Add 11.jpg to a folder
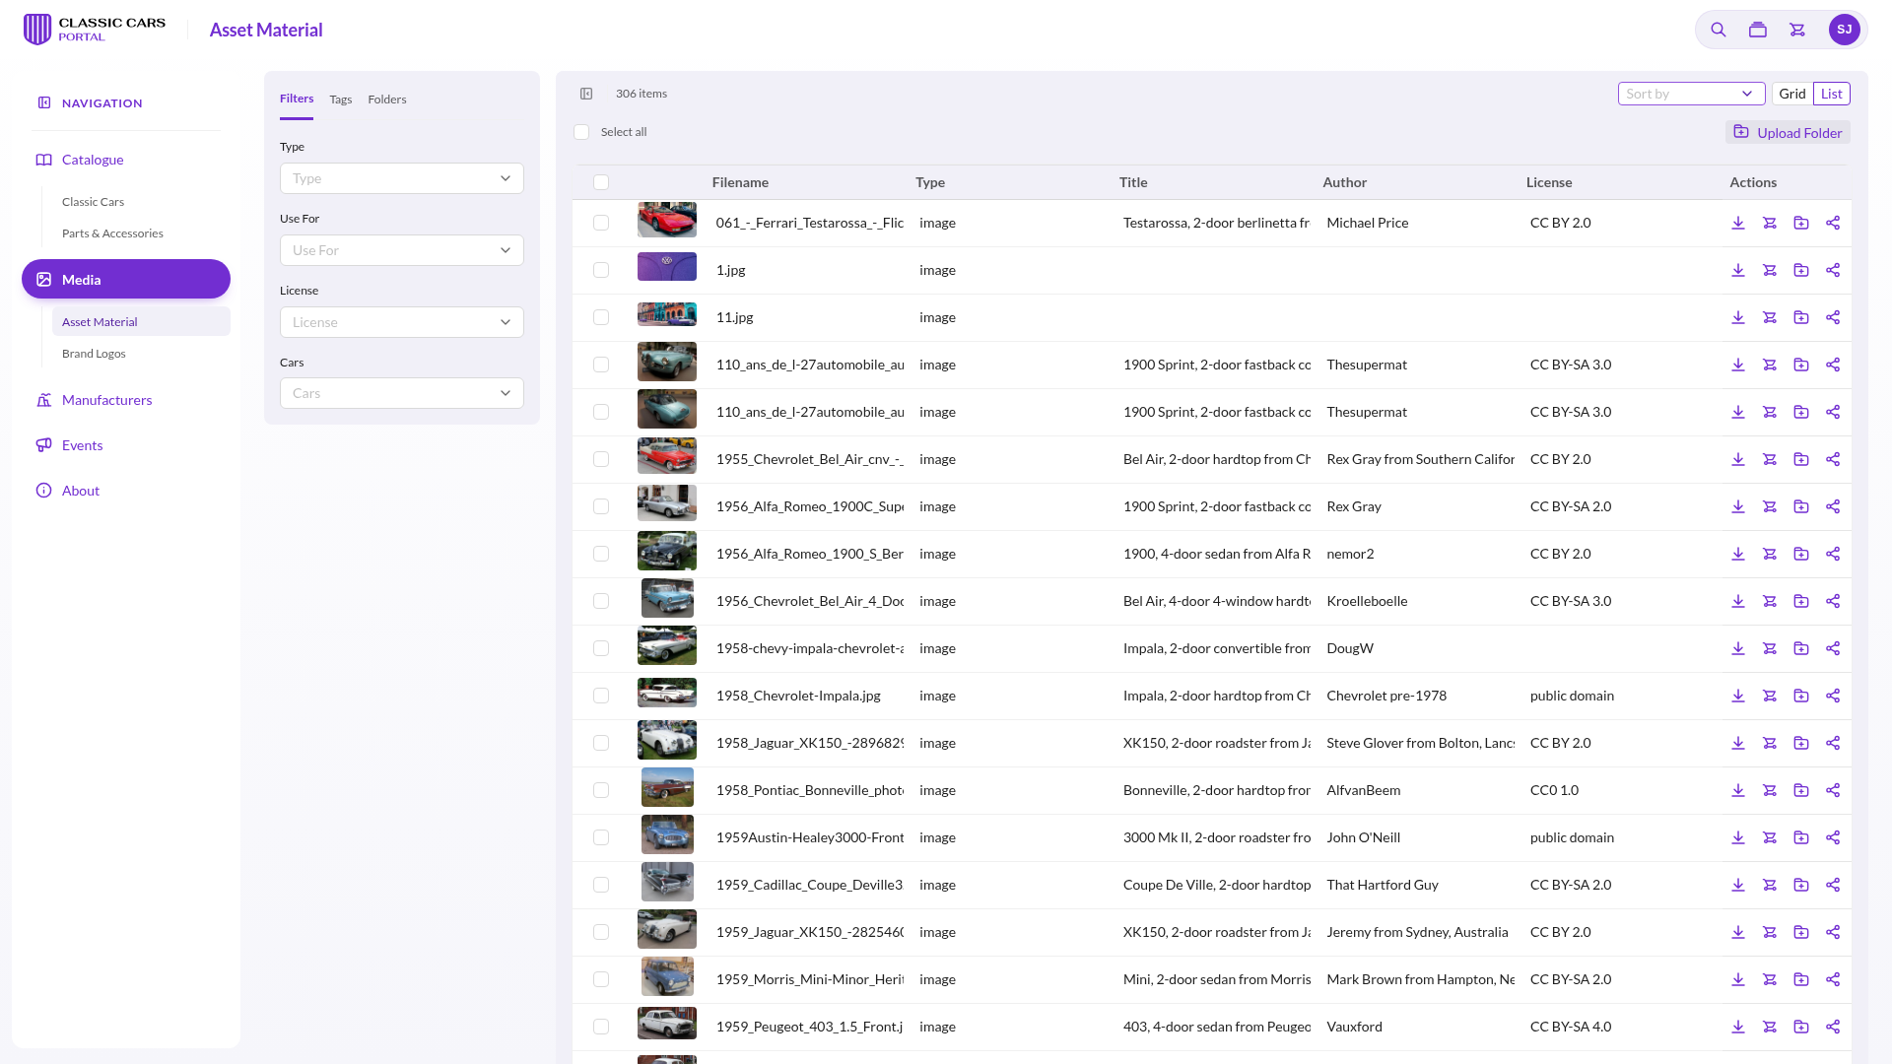 1801,317
